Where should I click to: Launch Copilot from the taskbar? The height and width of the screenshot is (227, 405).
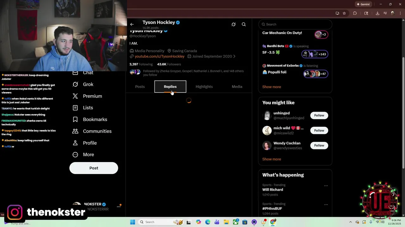198,222
